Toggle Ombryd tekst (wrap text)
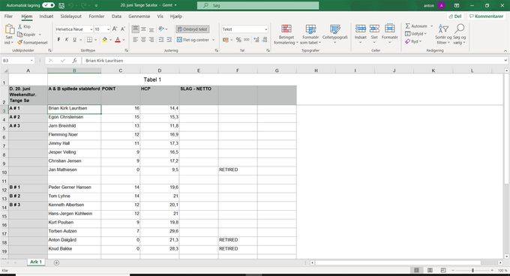This screenshot has height=276, width=510. [193, 29]
